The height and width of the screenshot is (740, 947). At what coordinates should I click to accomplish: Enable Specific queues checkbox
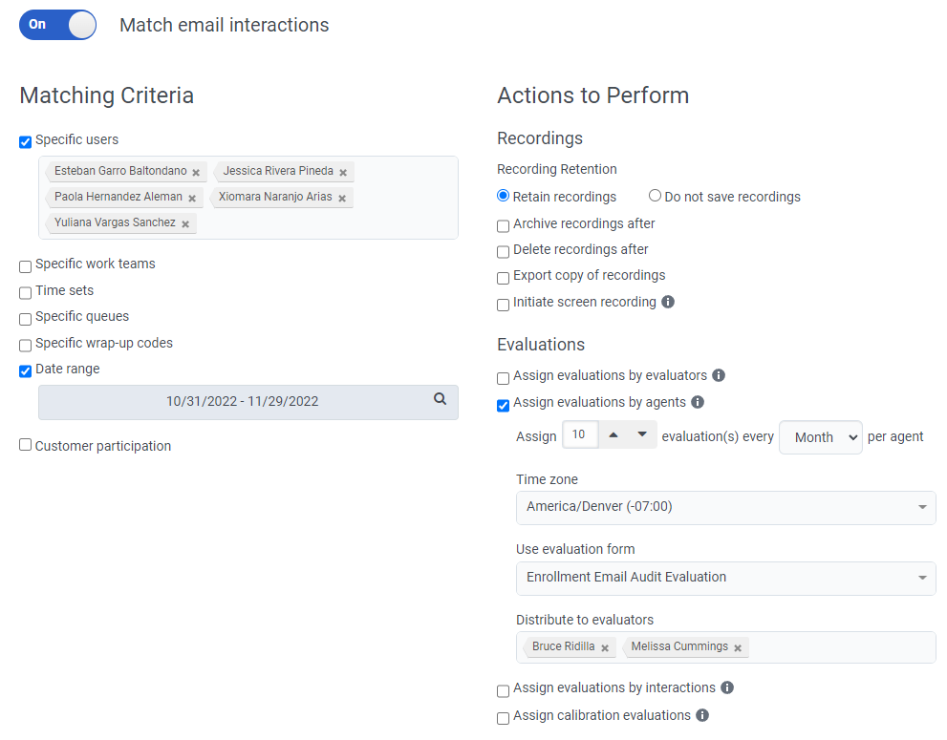coord(26,319)
